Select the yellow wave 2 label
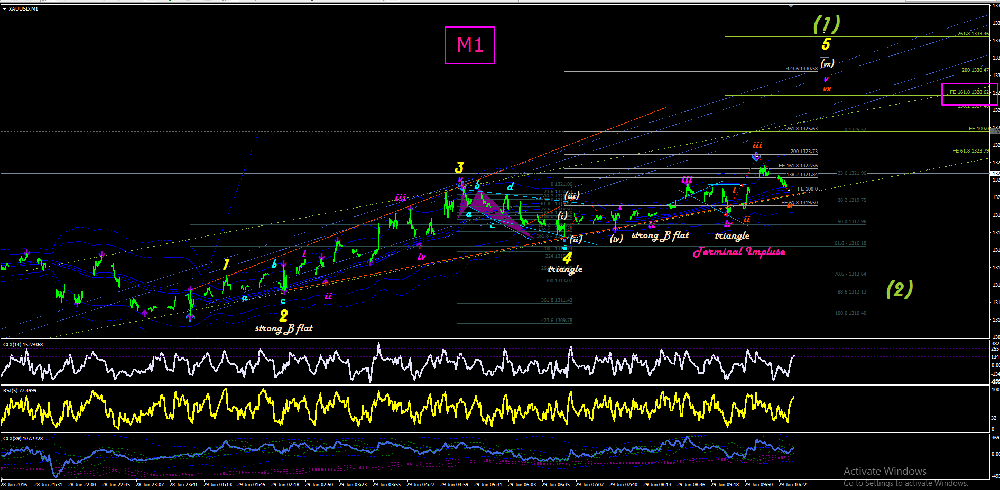This screenshot has height=490, width=1000. pyautogui.click(x=283, y=316)
